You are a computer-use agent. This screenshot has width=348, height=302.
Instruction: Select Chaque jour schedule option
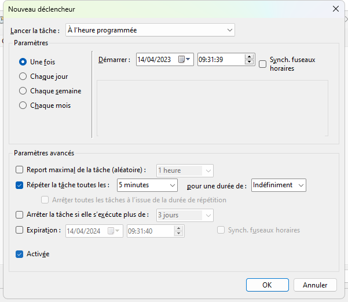coord(23,76)
